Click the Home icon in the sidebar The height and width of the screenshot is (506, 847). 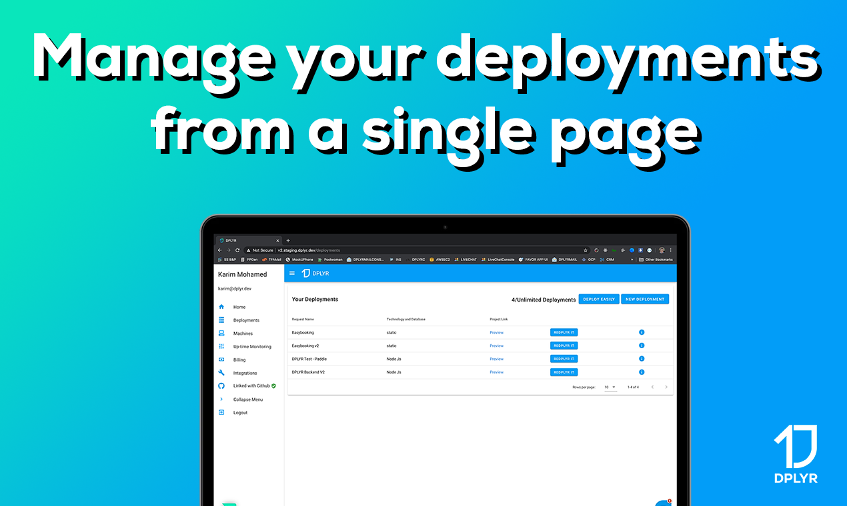click(221, 307)
